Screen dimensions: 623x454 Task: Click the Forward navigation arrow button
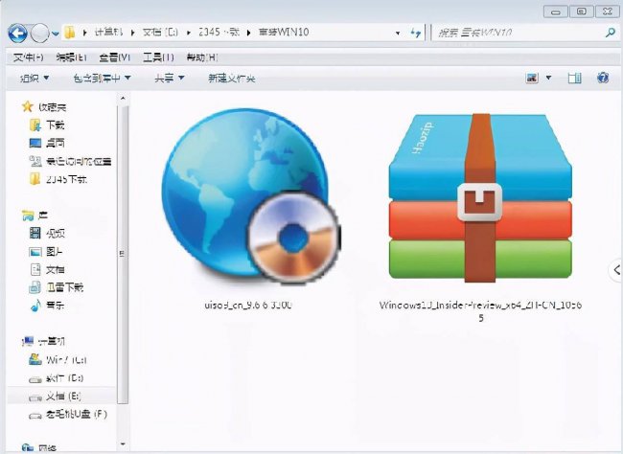pos(39,33)
